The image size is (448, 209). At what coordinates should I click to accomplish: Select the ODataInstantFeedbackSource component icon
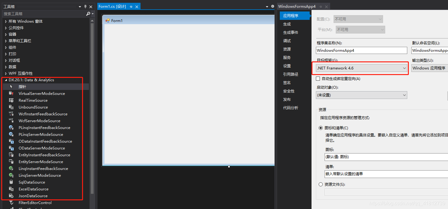(11, 141)
